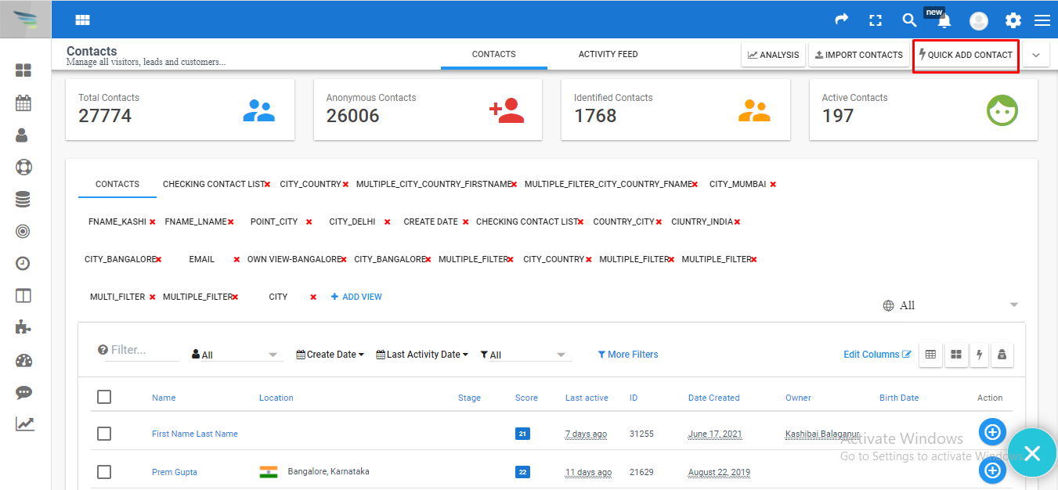Open the OWN VIEW-BANGALORE tab
Screen dimensions: 1058x490
294,260
